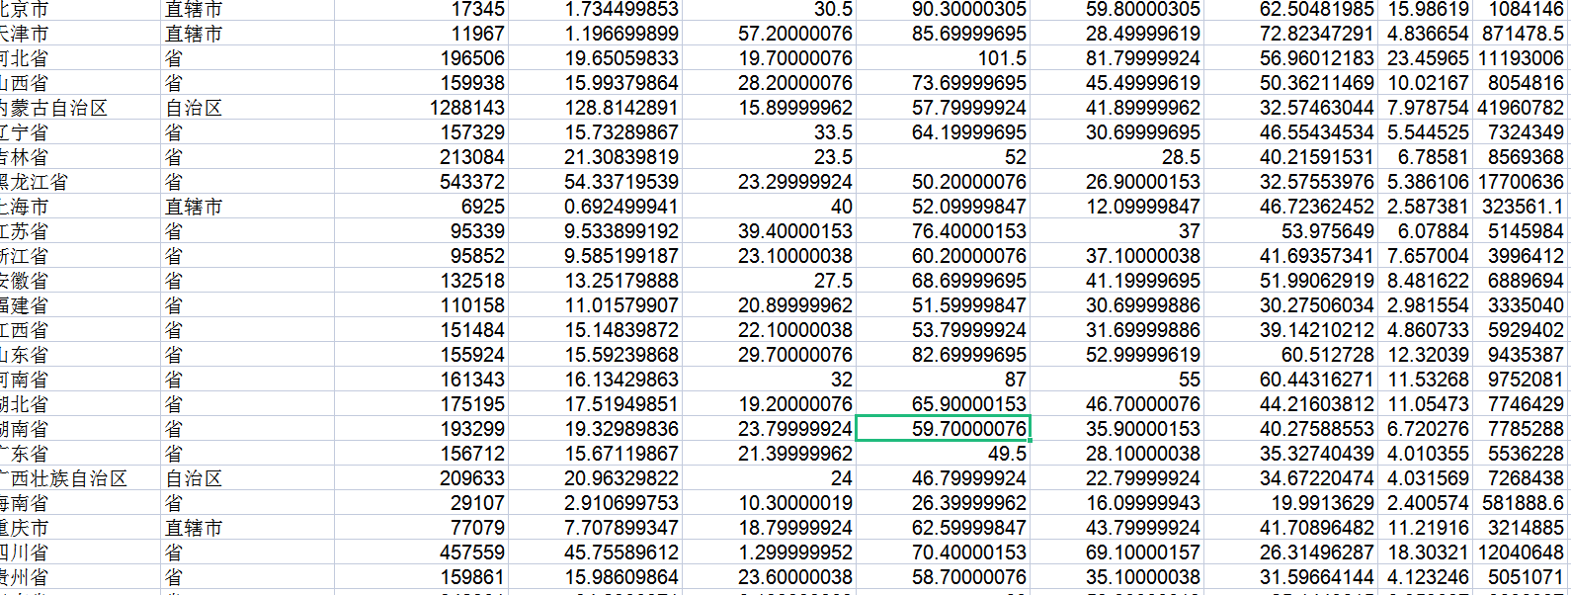Click the cell with value 40

pyautogui.click(x=769, y=207)
